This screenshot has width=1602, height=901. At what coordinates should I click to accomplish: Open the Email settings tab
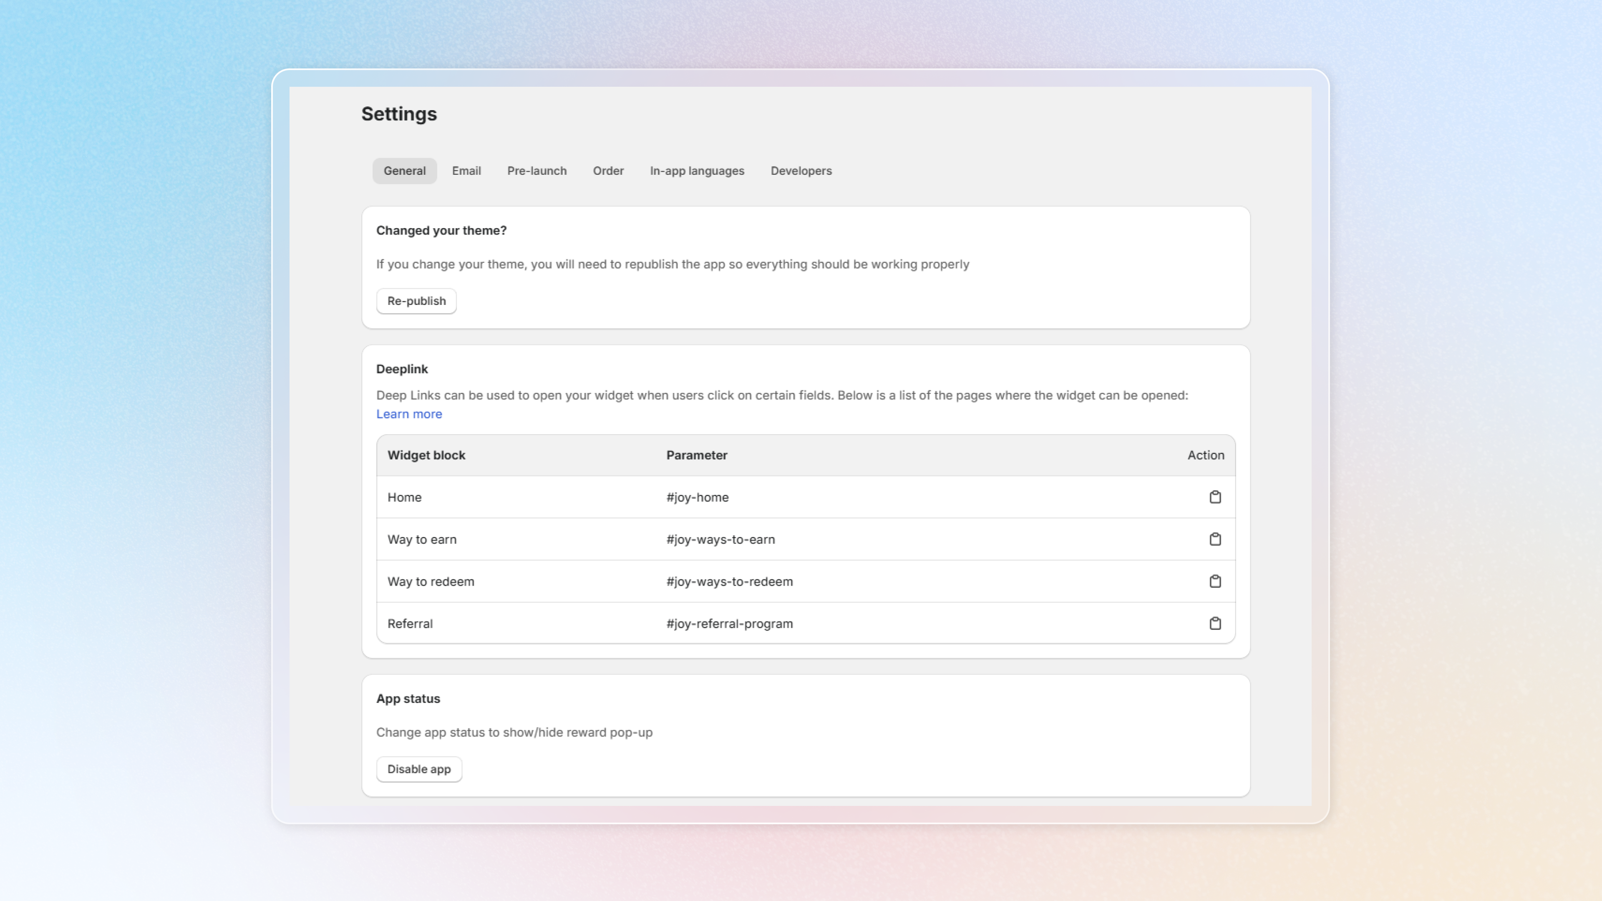pos(466,171)
